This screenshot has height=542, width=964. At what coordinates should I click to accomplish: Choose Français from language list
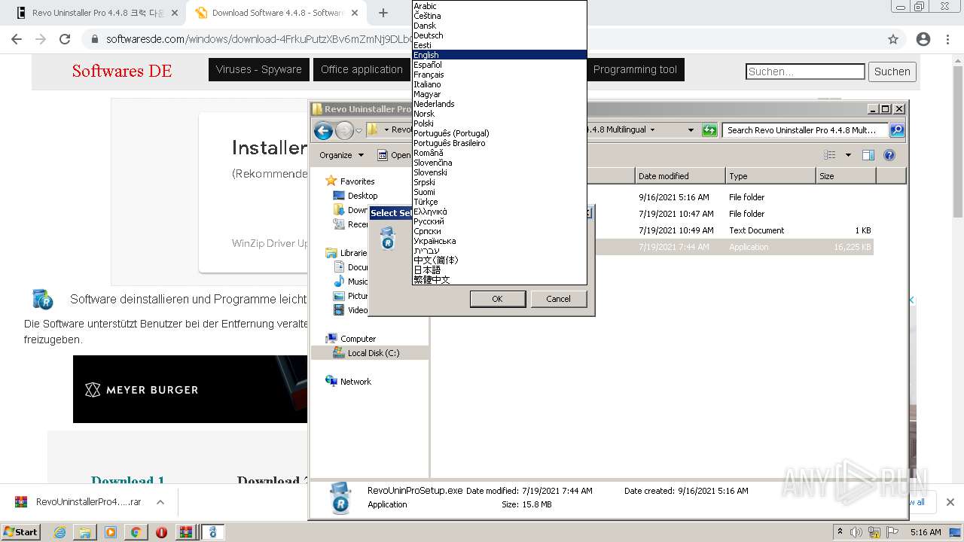click(499, 75)
